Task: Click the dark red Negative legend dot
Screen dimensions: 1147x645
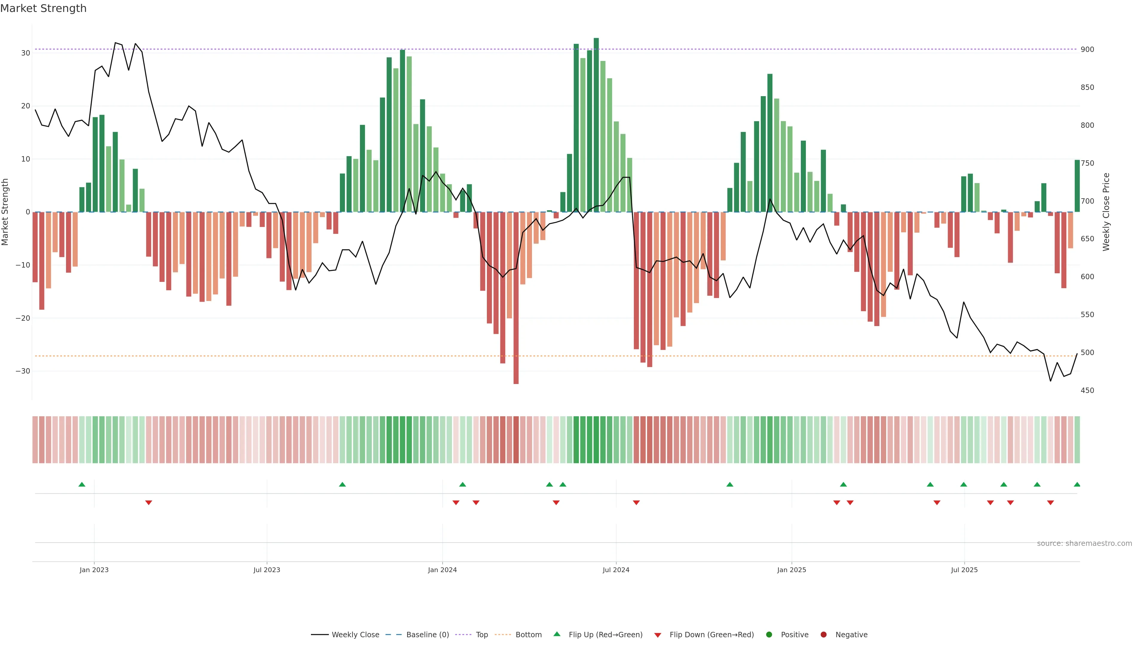Action: click(x=823, y=634)
